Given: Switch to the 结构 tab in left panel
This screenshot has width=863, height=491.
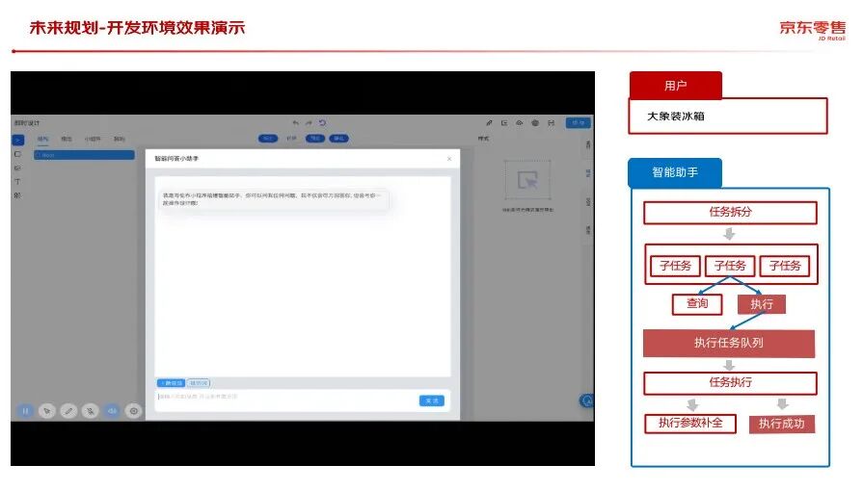Looking at the screenshot, I should [43, 139].
